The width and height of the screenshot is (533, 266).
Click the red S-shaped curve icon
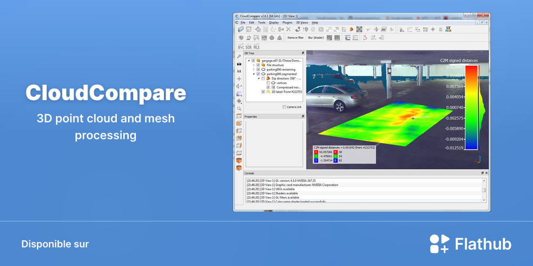(x=365, y=38)
